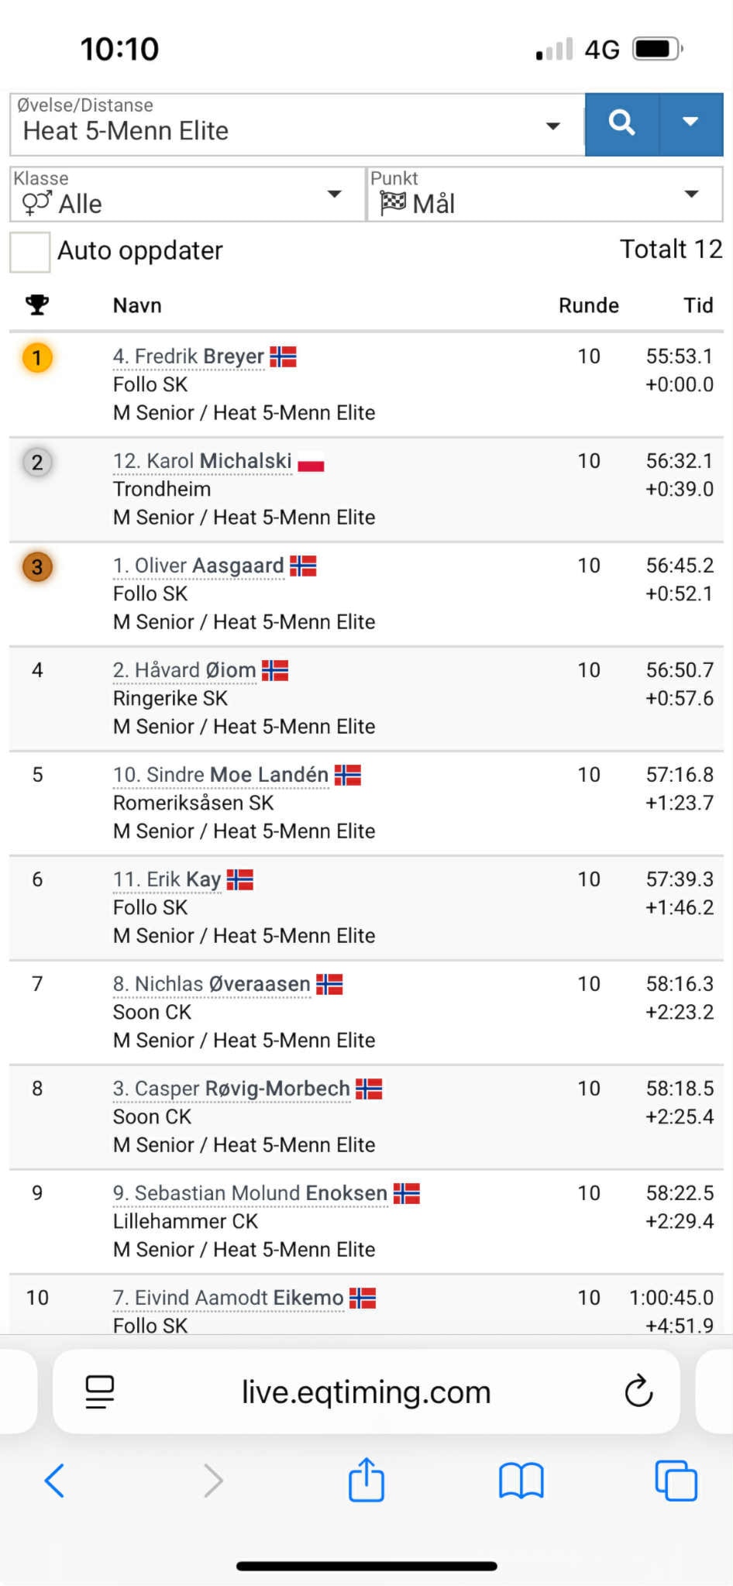Tap the live.eqtiming.com address bar
The image size is (733, 1586).
pyautogui.click(x=366, y=1392)
